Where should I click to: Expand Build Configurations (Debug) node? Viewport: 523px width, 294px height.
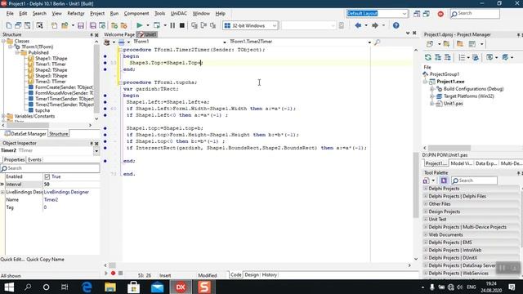pyautogui.click(x=432, y=89)
